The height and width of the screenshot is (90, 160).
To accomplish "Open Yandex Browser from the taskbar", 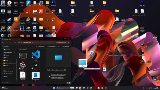I will (x=98, y=88).
